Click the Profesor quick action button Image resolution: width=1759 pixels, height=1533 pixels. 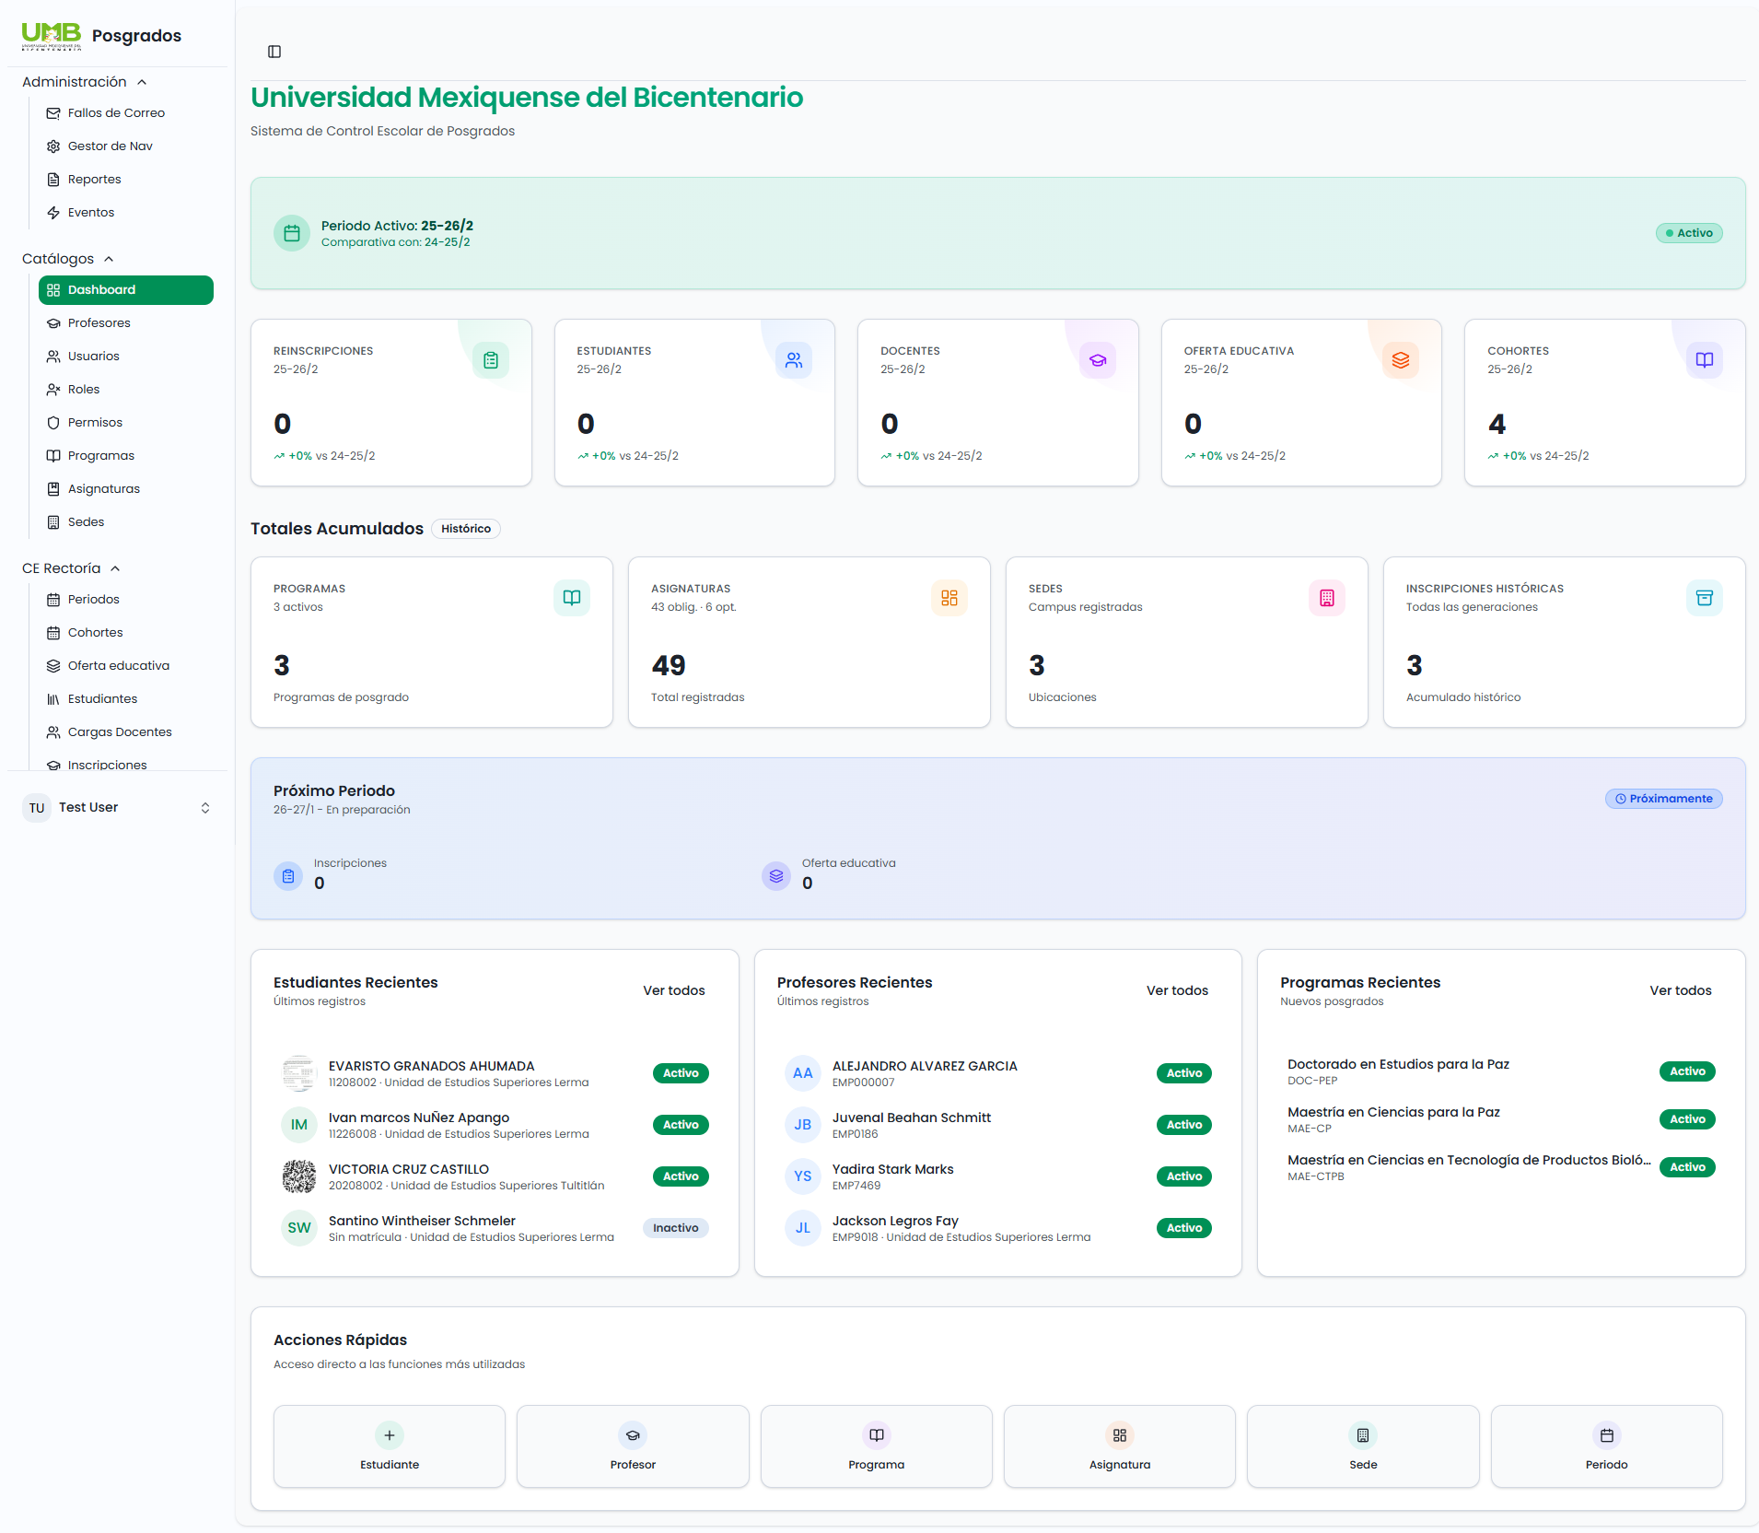click(x=633, y=1446)
